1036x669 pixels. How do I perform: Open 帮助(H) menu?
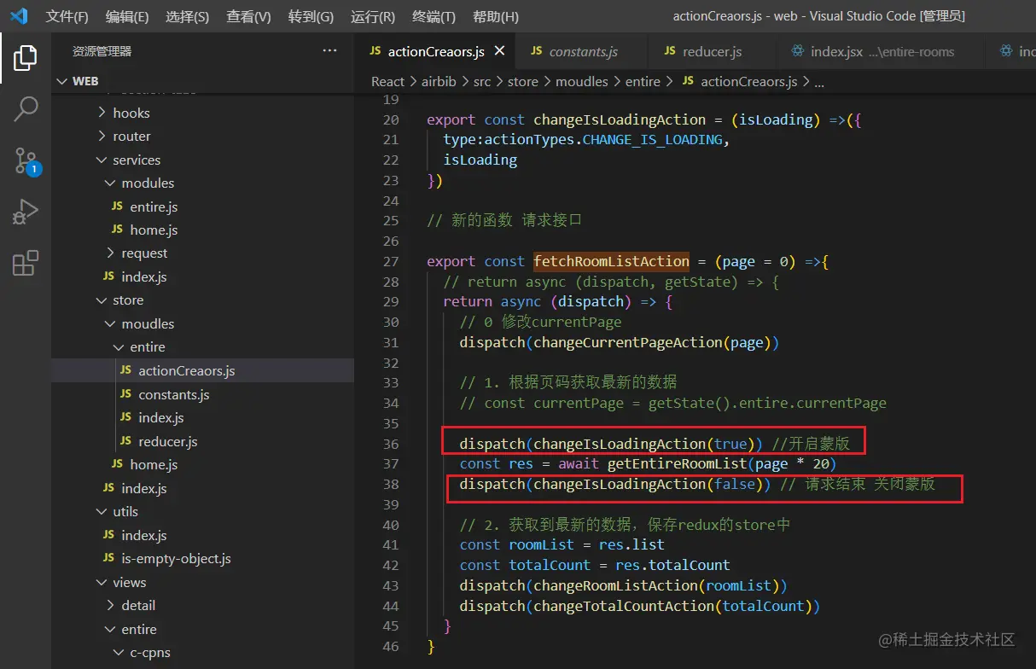496,16
